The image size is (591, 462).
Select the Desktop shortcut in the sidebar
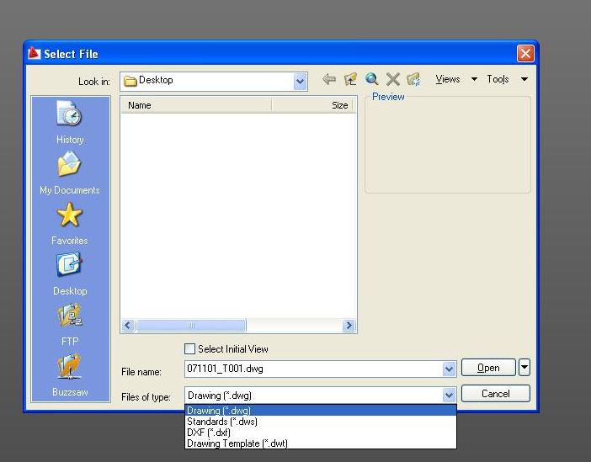70,274
